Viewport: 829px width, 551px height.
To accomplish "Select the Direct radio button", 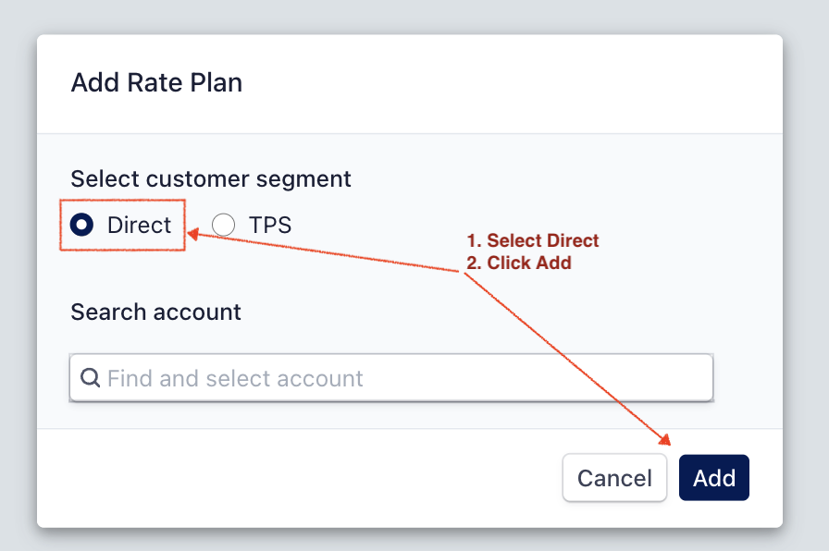I will (x=82, y=225).
